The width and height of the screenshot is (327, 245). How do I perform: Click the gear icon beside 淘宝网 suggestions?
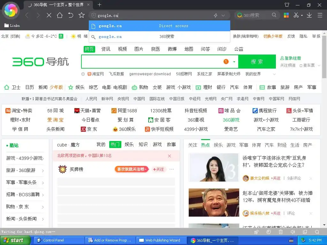[83, 74]
